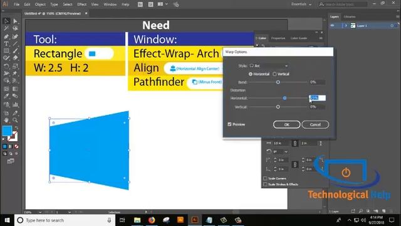Hide Layer 1 with eye icon
Viewport: 401px width, 226px height.
(x=332, y=26)
